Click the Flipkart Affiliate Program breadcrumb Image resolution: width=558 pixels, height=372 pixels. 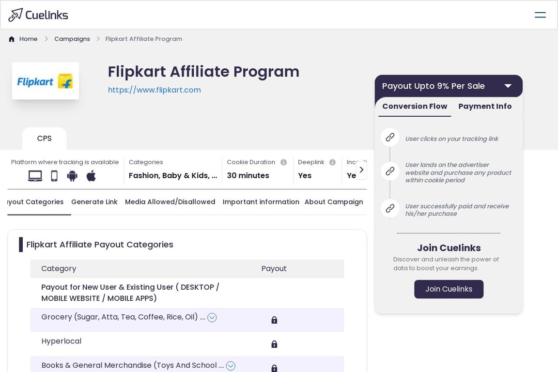pyautogui.click(x=144, y=39)
